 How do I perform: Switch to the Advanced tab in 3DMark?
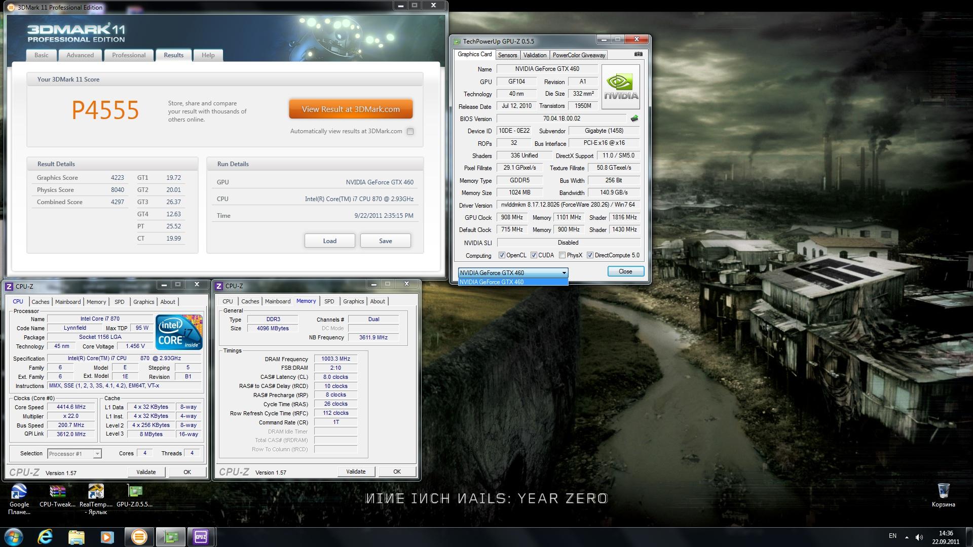[x=80, y=55]
